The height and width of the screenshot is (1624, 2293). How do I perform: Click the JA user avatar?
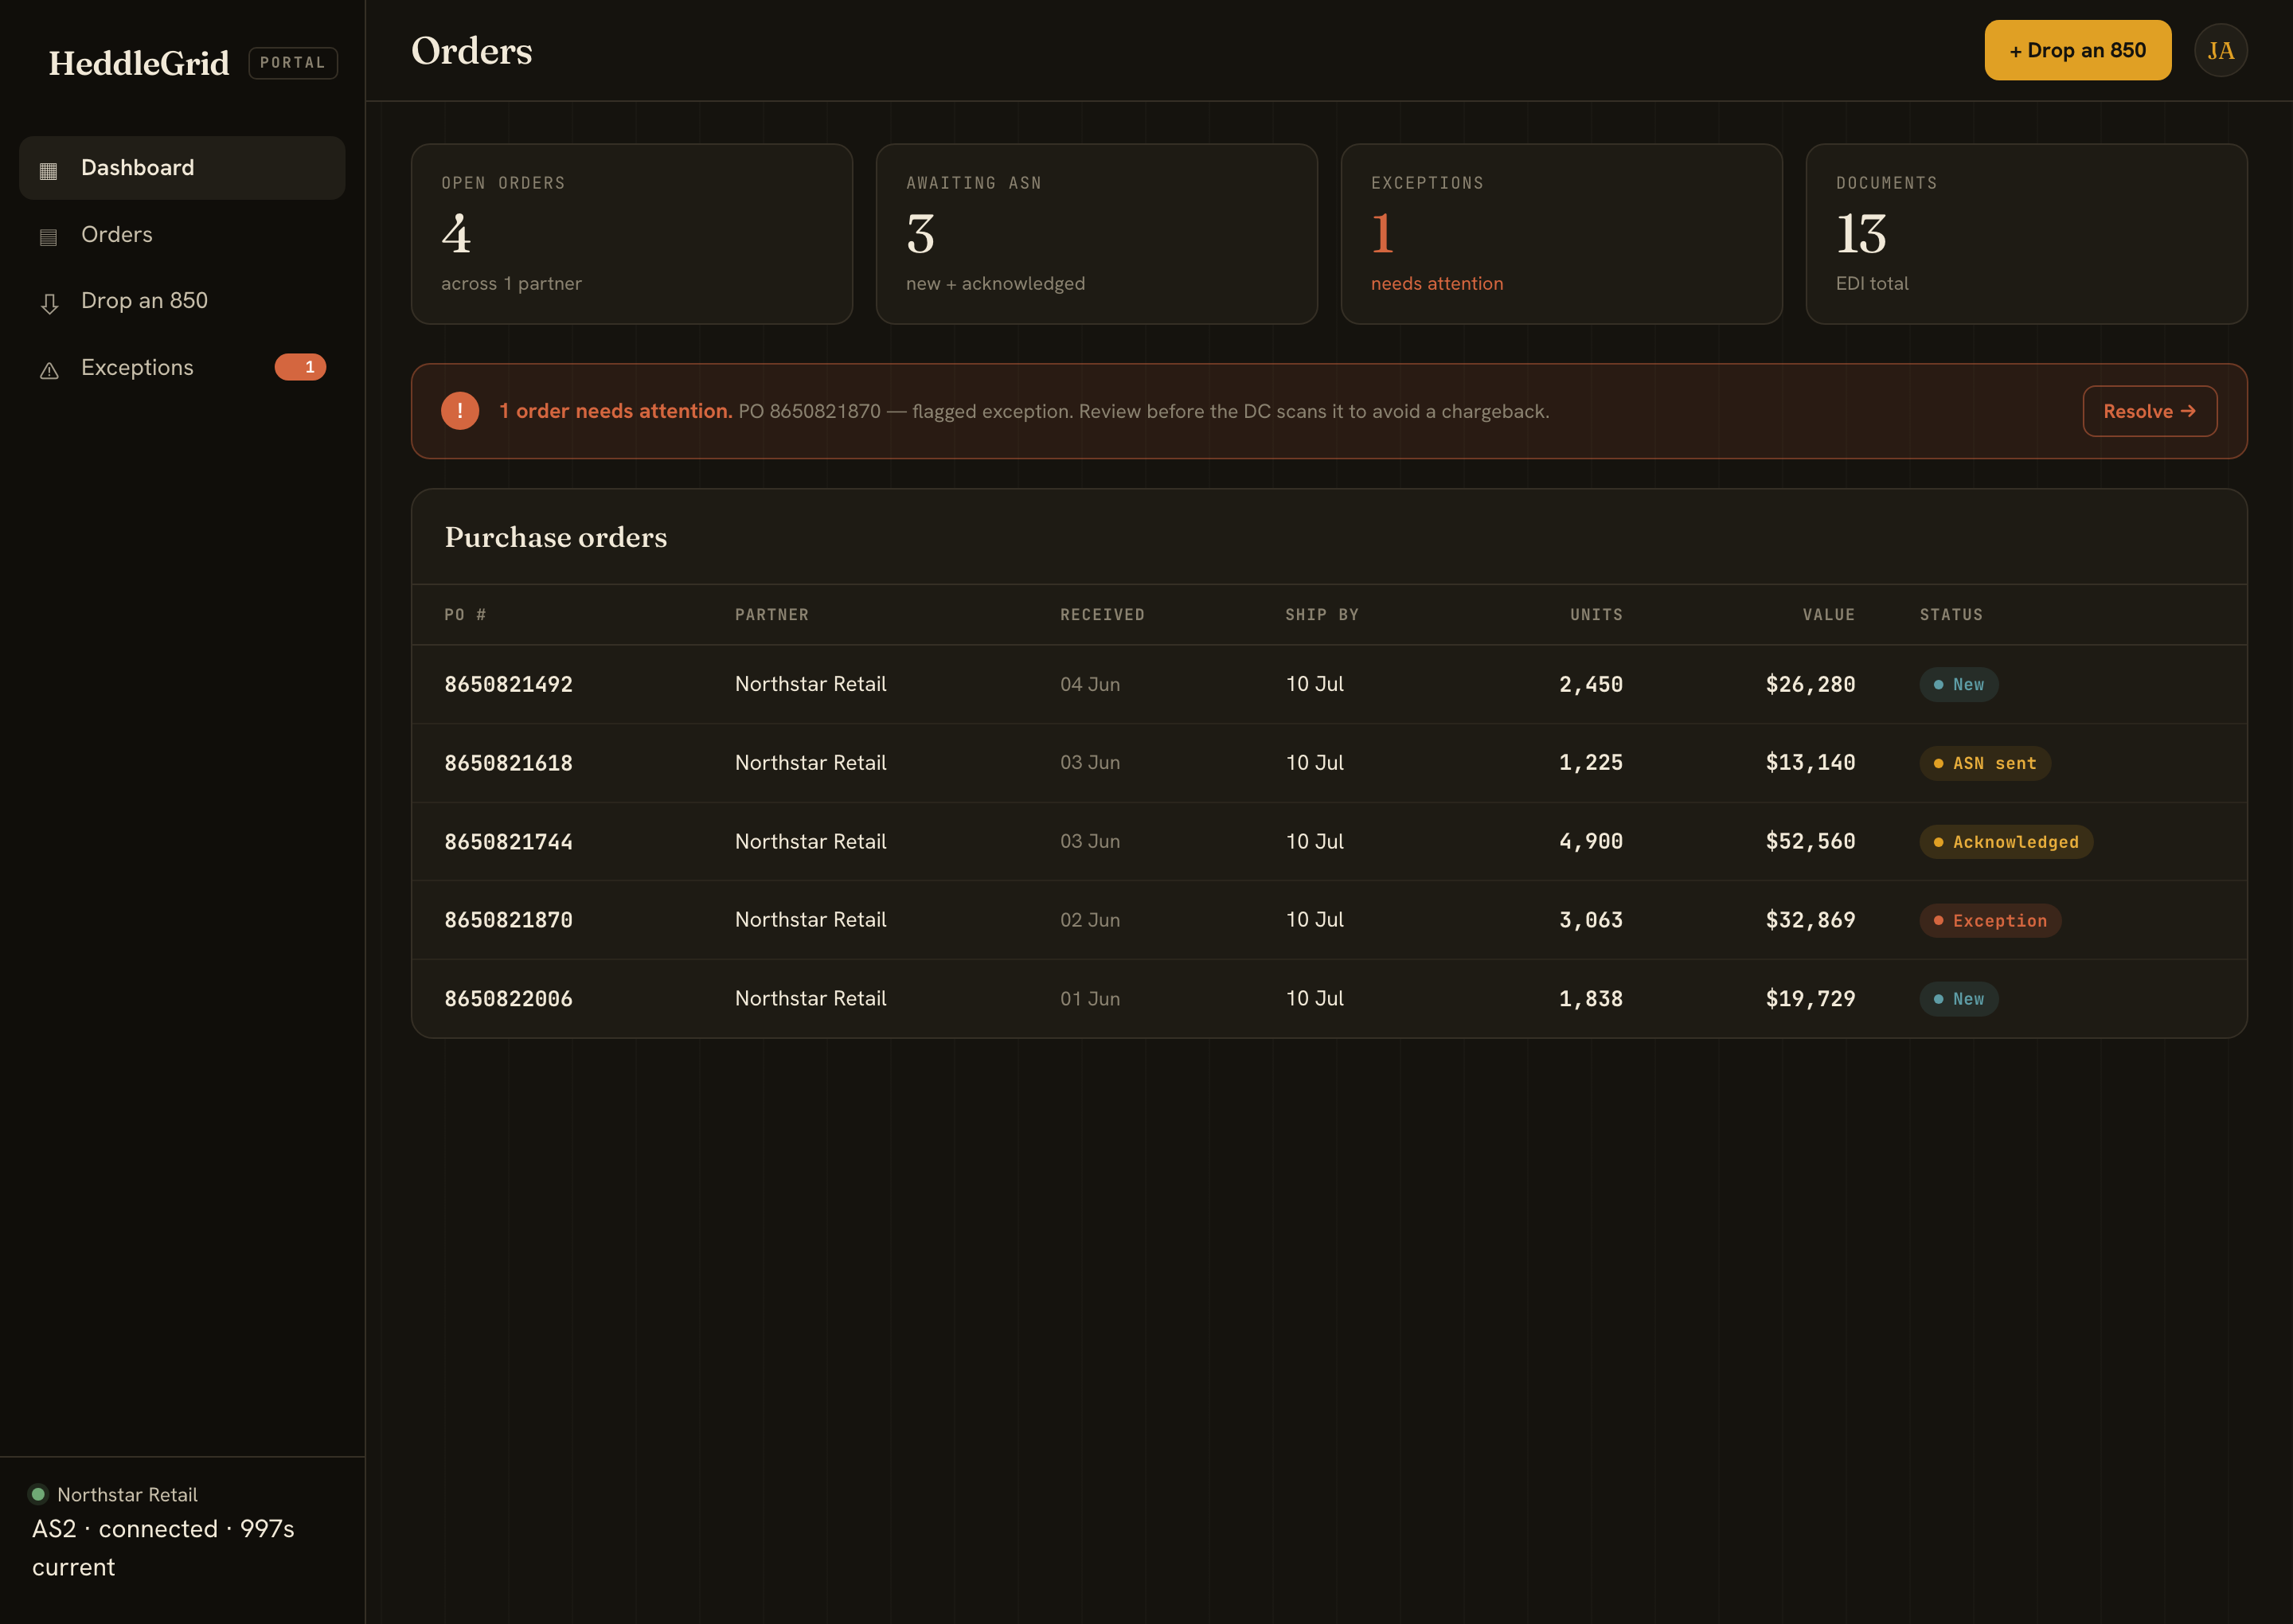[x=2221, y=50]
